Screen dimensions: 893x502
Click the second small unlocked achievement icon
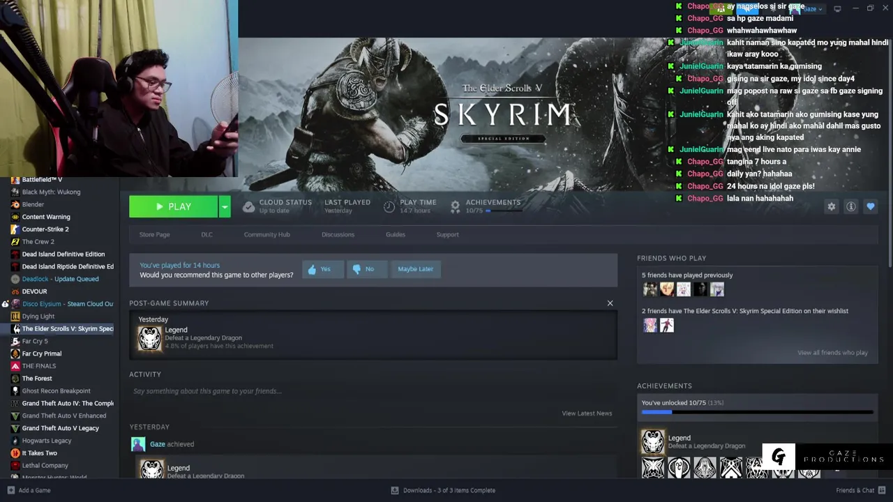pyautogui.click(x=679, y=468)
